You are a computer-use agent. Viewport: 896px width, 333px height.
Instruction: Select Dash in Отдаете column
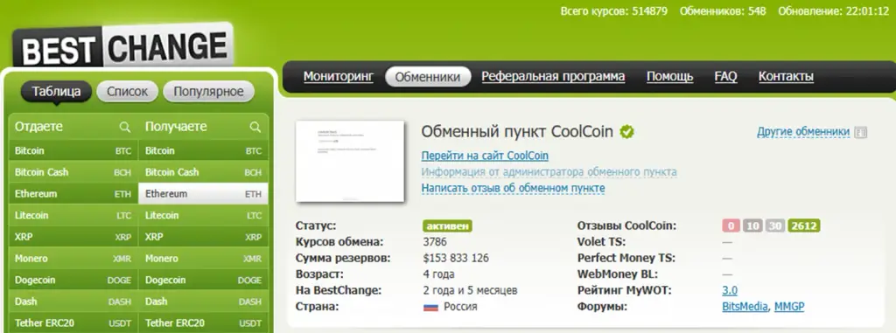[73, 301]
